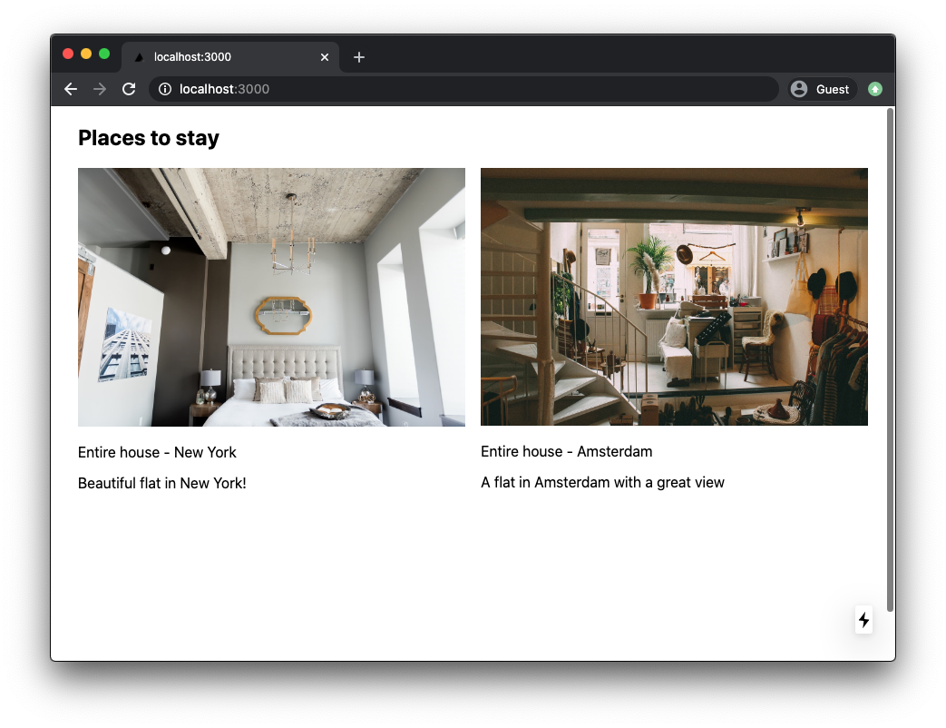Viewport: 946px width, 728px height.
Task: Click the "Places to stay" heading
Action: (149, 138)
